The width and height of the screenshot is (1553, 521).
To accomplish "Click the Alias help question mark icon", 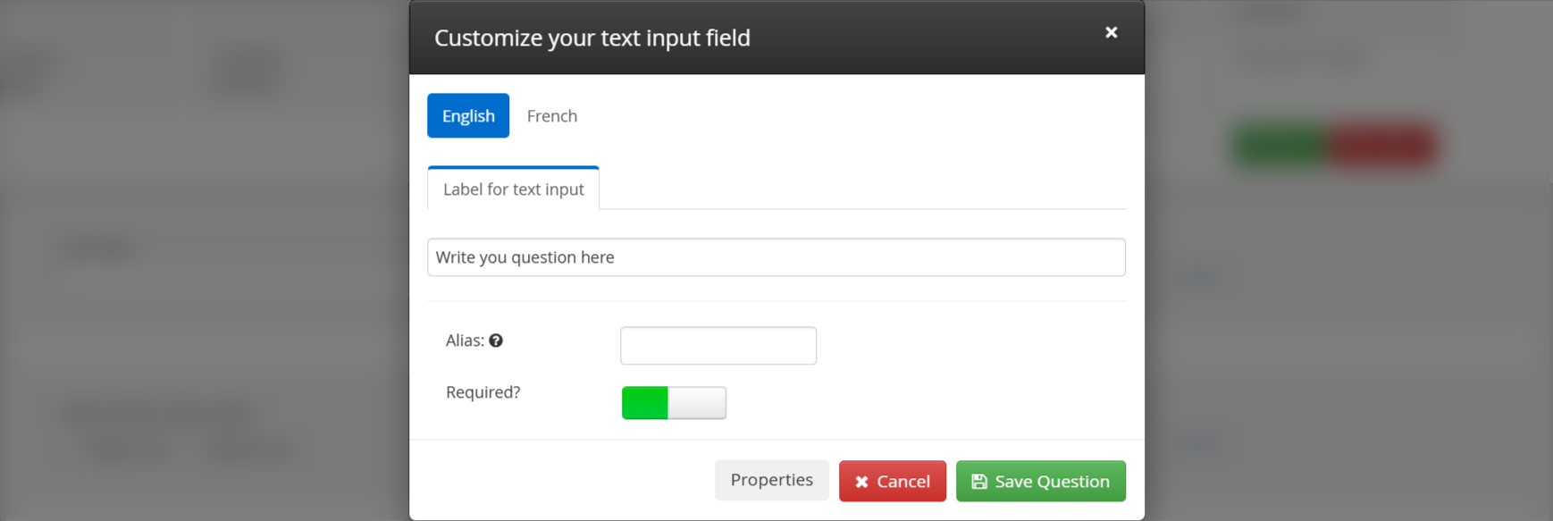I will click(496, 340).
